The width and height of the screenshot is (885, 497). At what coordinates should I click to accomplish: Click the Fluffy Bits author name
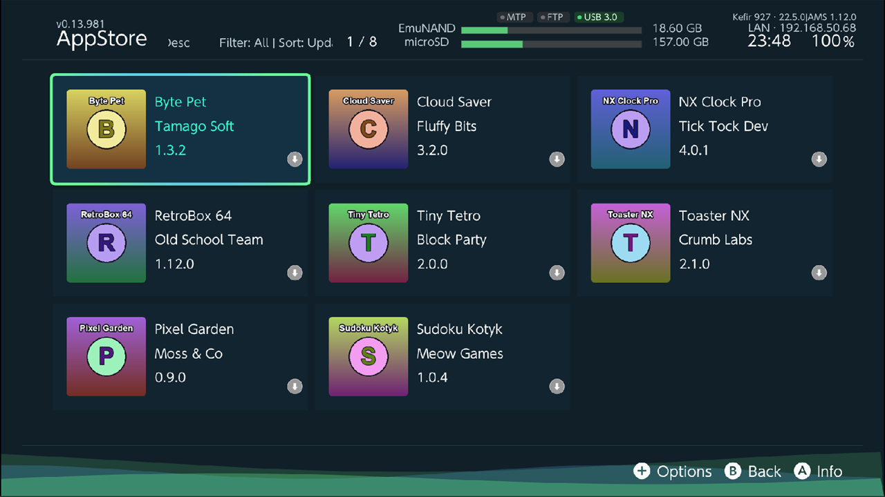point(447,126)
